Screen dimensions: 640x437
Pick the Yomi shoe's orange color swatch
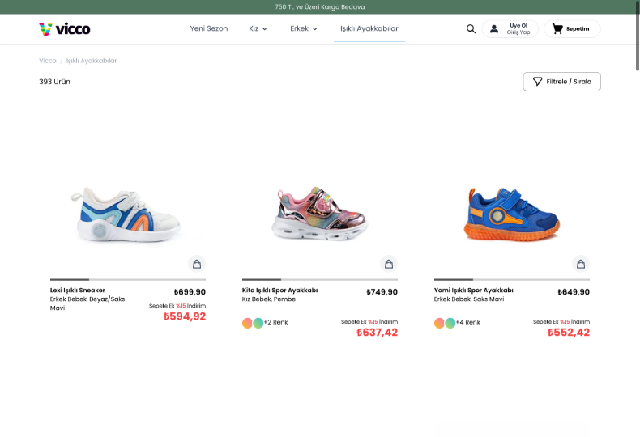[x=439, y=323]
